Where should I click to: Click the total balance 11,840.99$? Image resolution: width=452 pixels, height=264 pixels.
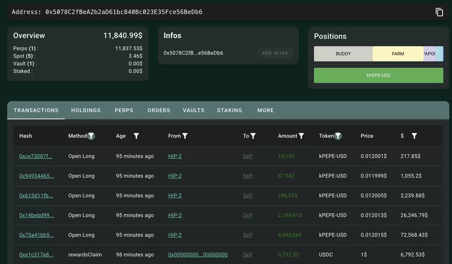coord(123,36)
